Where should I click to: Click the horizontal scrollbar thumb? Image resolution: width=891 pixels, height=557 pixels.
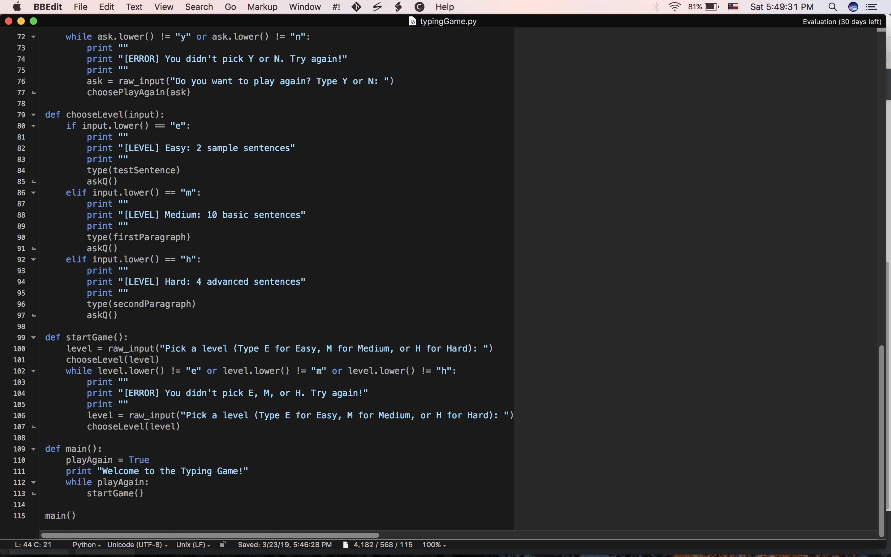[210, 535]
